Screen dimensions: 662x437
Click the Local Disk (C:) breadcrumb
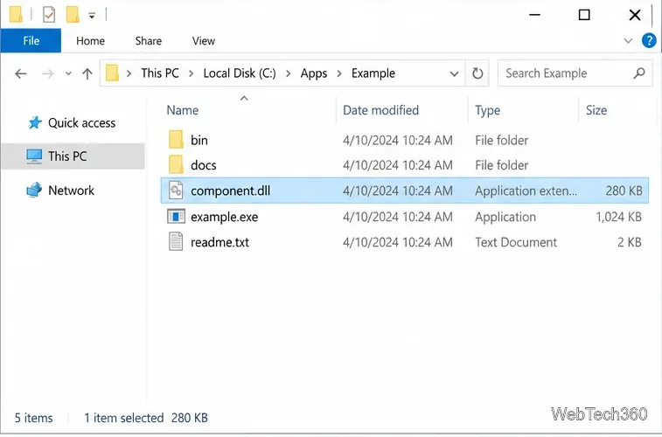pos(240,73)
